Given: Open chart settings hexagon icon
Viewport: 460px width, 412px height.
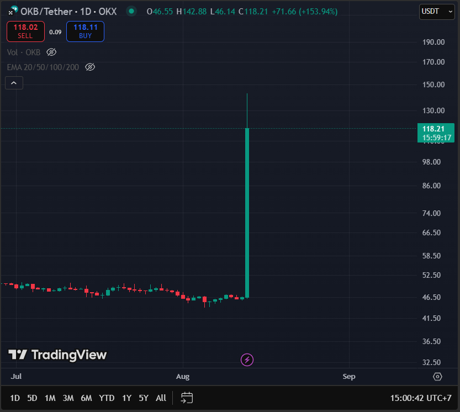Looking at the screenshot, I should pos(437,377).
